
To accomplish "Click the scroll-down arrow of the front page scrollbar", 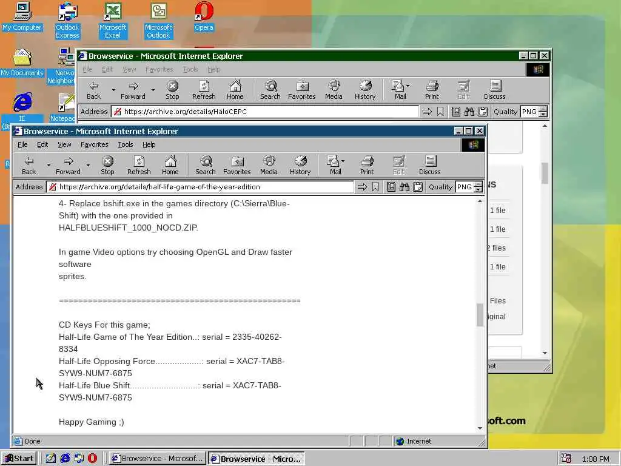I will pos(480,428).
